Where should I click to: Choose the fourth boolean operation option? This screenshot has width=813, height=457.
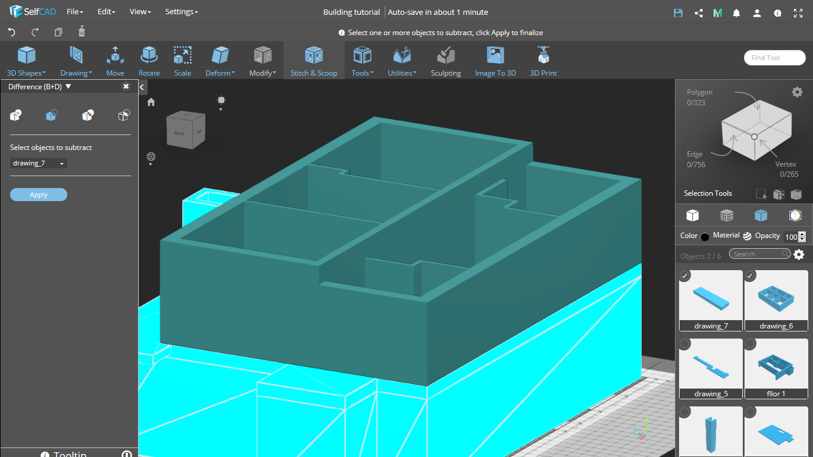pyautogui.click(x=124, y=115)
